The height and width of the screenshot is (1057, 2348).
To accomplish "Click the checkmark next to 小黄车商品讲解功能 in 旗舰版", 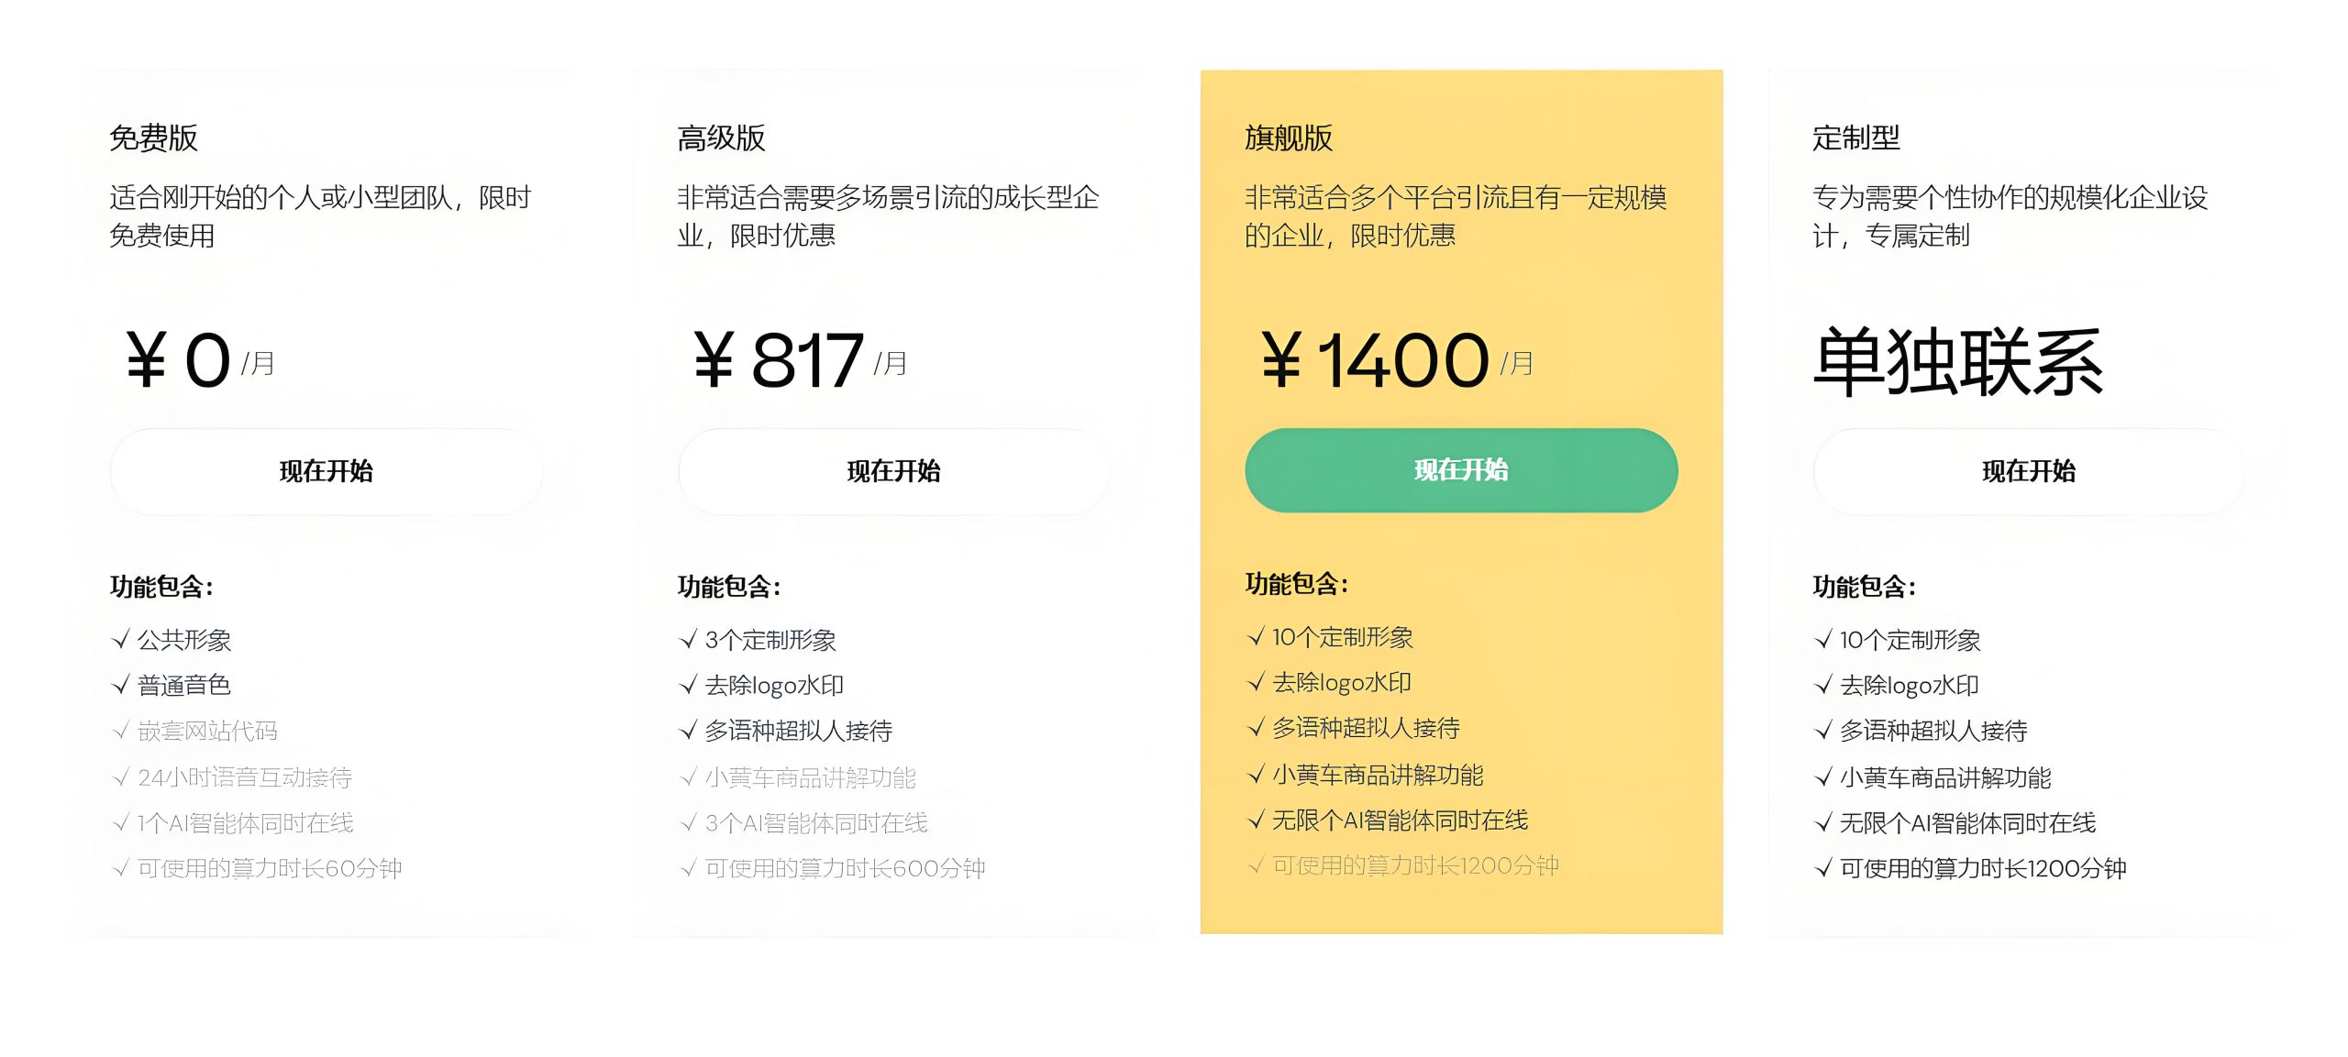I will tap(1256, 775).
